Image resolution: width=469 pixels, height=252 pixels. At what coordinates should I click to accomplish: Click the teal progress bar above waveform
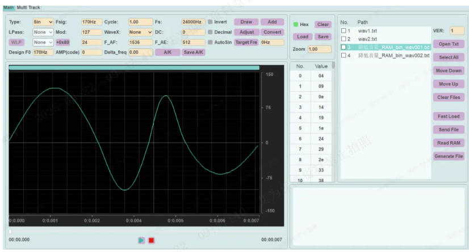134,68
